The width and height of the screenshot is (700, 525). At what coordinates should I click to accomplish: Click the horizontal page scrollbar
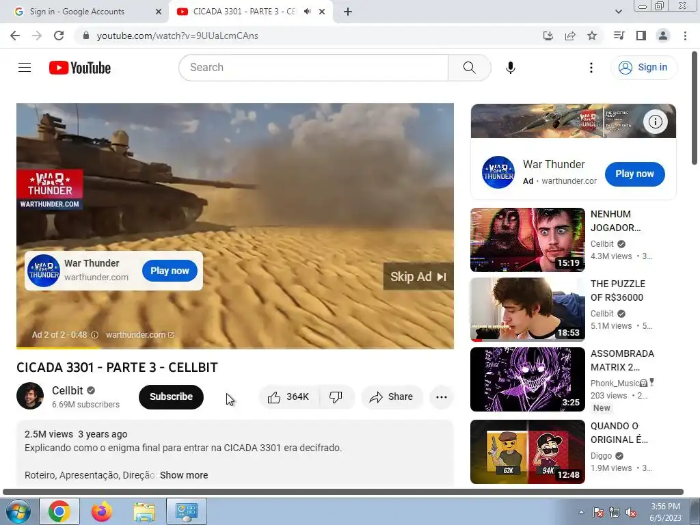pos(343,492)
